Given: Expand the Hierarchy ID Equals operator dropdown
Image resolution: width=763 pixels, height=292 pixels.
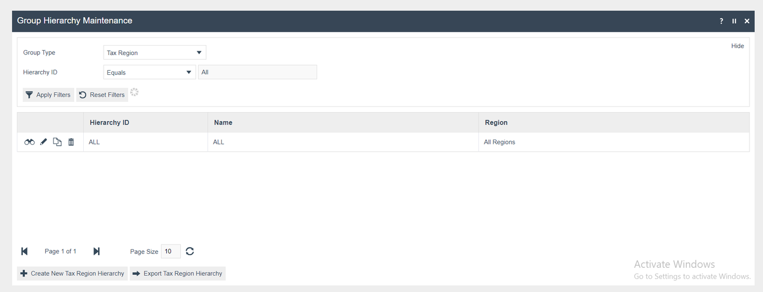Looking at the screenshot, I should tap(149, 72).
